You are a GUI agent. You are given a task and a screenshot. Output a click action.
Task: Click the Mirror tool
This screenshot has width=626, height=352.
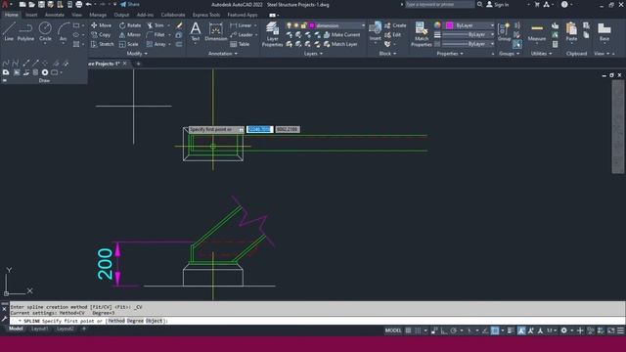tap(130, 35)
